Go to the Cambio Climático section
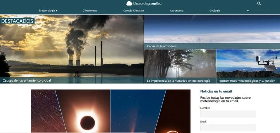 (133, 11)
